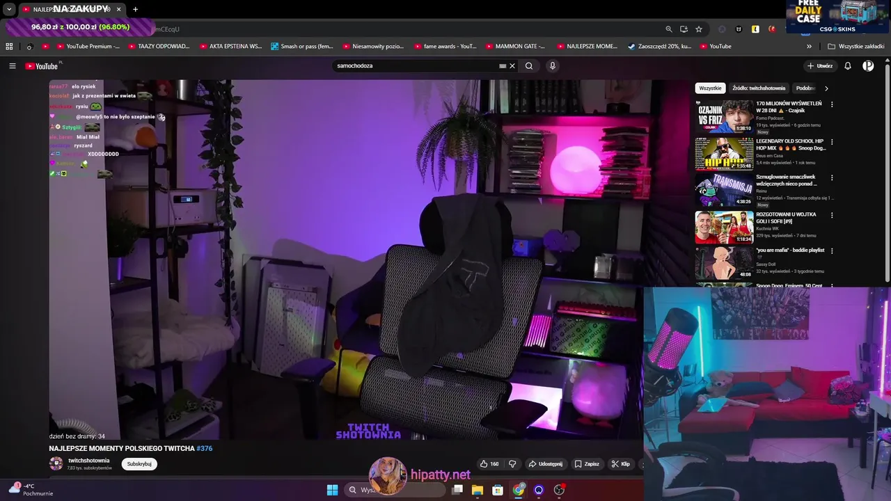The width and height of the screenshot is (891, 501).
Task: Open options menu for Rozgotowani u Wojtka video
Action: point(832,215)
